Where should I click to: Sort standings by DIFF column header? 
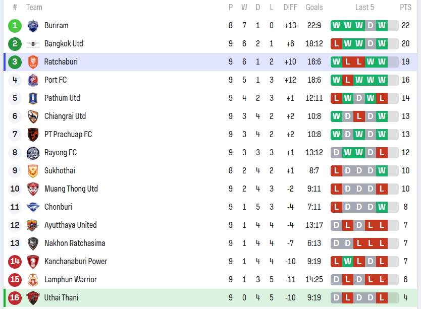pyautogui.click(x=290, y=8)
